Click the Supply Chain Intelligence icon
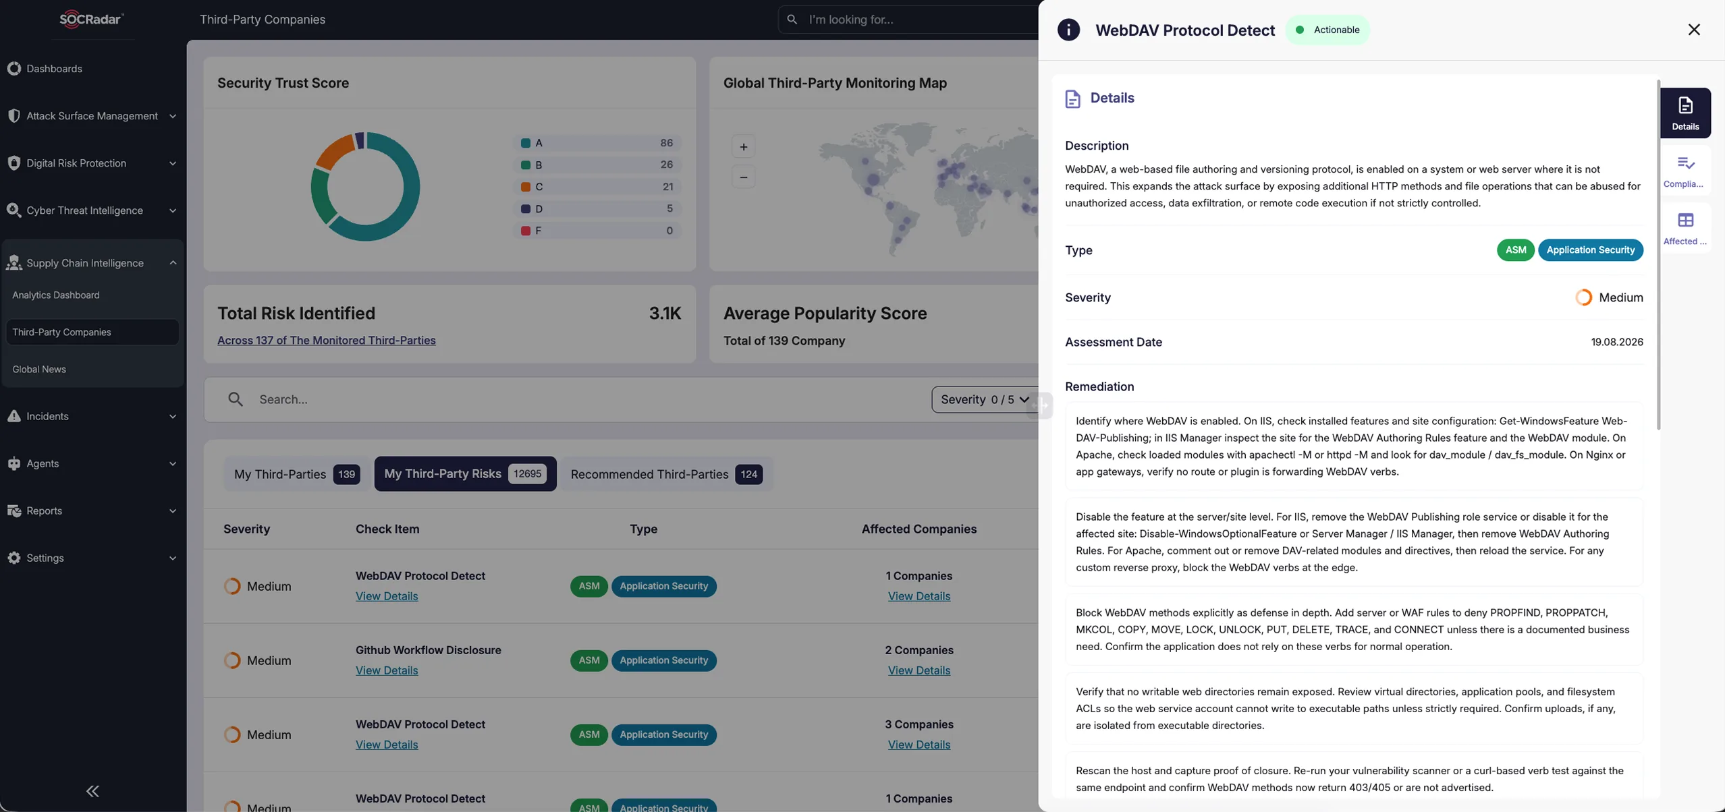Screen dimensions: 1725x812 click(x=13, y=263)
